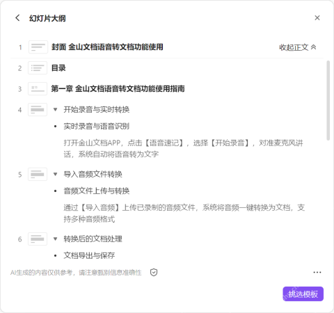Image resolution: width=334 pixels, height=313 pixels.
Task: Click the AI生成的内容仅供参考 disclaimer text
Action: click(x=76, y=273)
